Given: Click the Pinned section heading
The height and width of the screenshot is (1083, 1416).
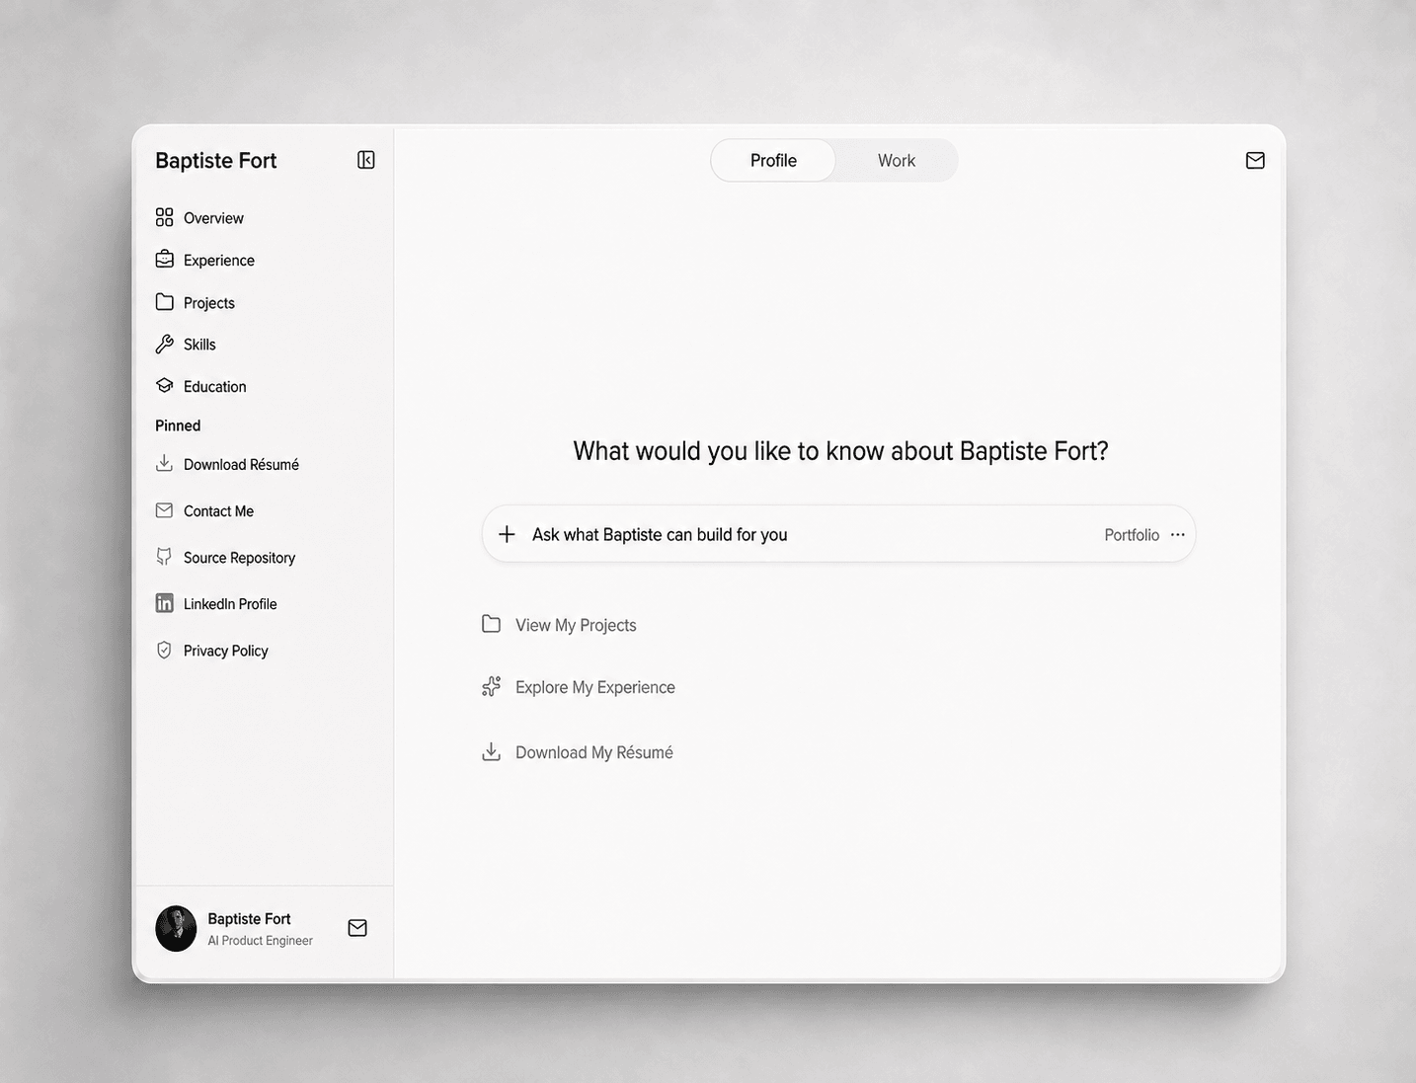Looking at the screenshot, I should (x=178, y=425).
